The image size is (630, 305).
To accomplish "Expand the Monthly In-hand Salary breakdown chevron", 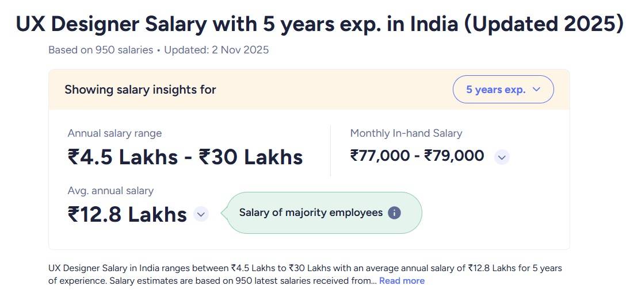I will (502, 157).
